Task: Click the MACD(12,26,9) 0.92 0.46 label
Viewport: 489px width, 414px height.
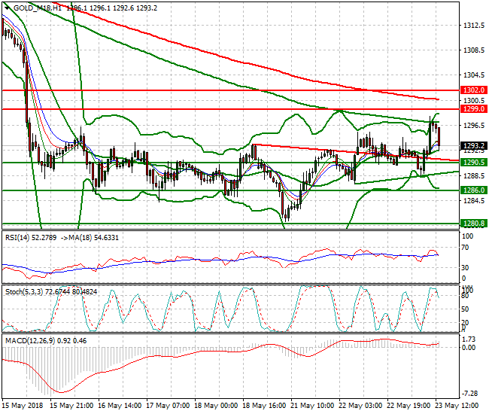Action: coord(46,341)
